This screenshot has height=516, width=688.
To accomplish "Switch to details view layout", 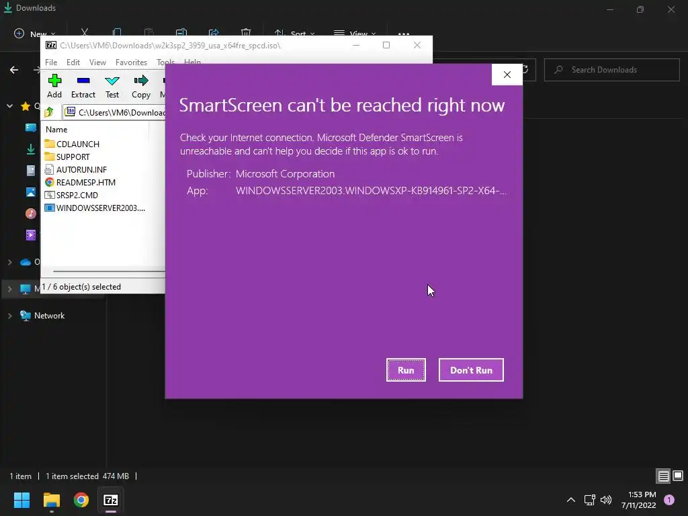I will [663, 476].
